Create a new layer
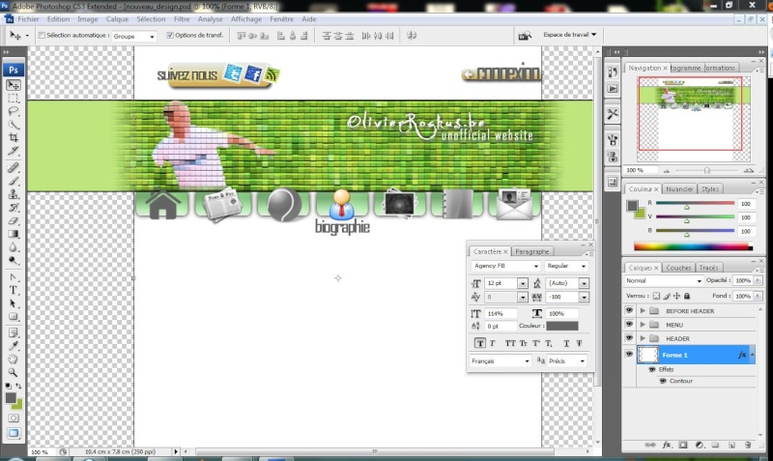This screenshot has width=773, height=461. click(731, 445)
